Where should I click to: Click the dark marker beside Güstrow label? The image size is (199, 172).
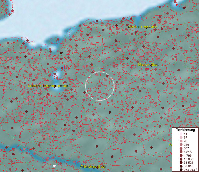(151, 65)
